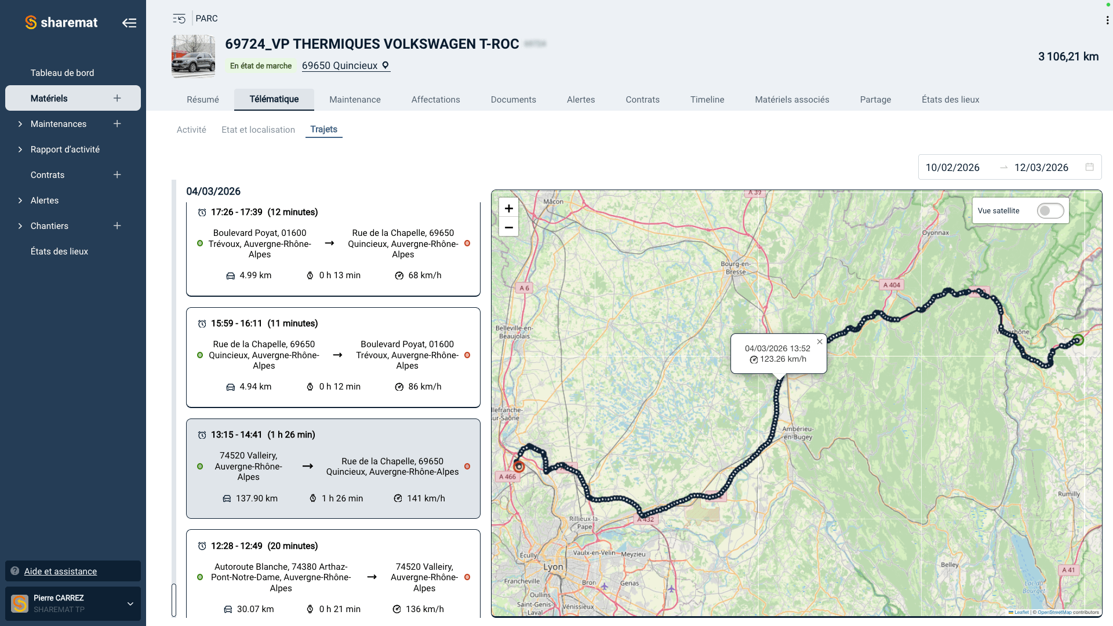The image size is (1113, 626).
Task: Open the Pierre CARREZ account menu chevron
Action: tap(130, 603)
